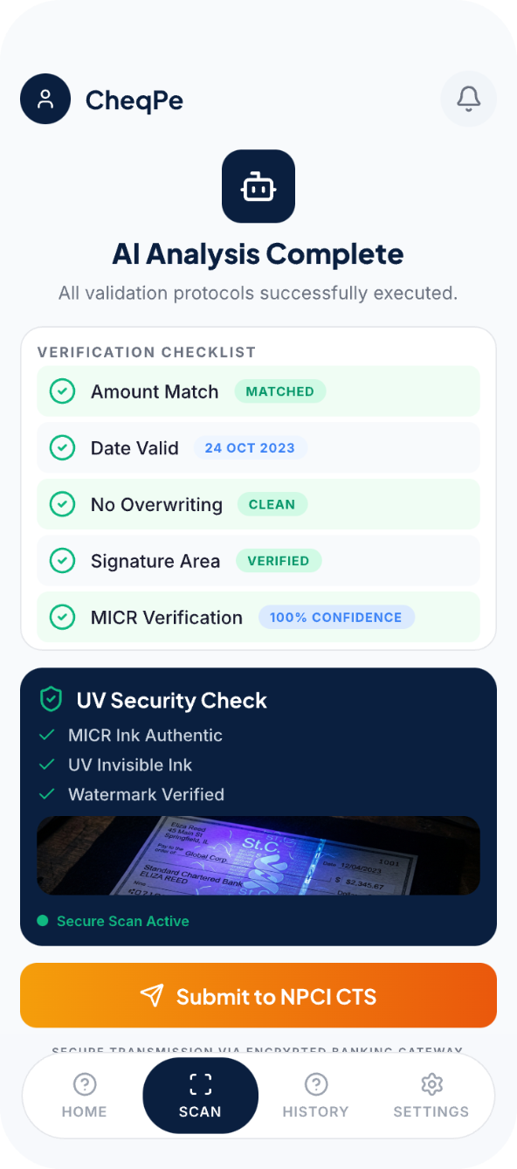Click the paper plane icon on the submit button
The width and height of the screenshot is (517, 1169).
(151, 995)
